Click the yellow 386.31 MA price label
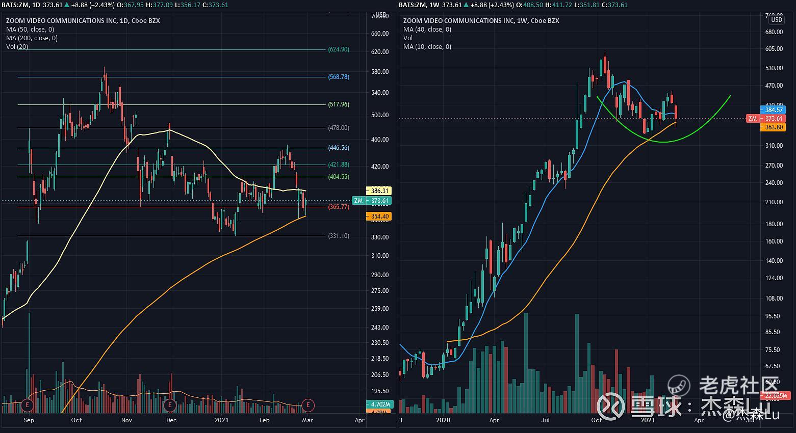The width and height of the screenshot is (796, 433). tap(379, 191)
